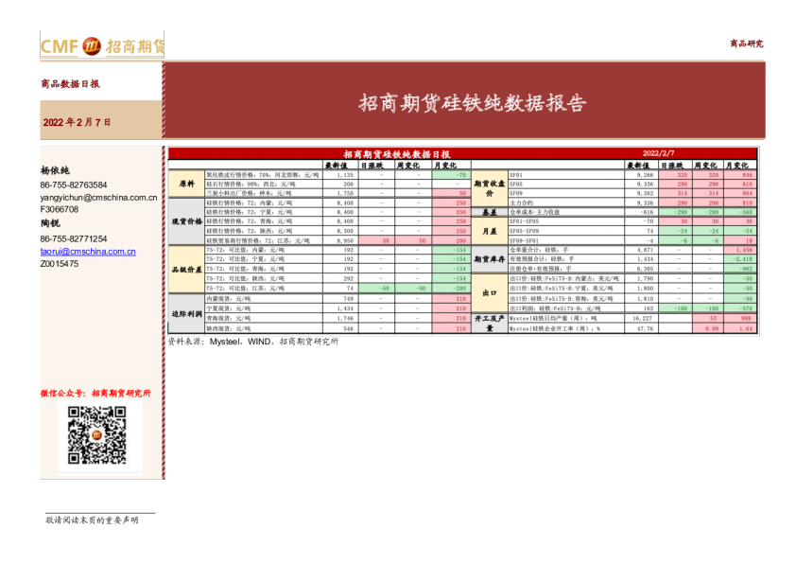Click the 出口 category cell

(x=490, y=293)
